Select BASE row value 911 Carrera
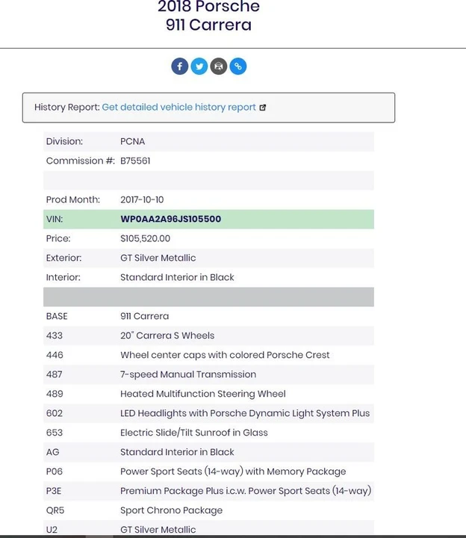Screen dimensions: 466x538 [144, 316]
